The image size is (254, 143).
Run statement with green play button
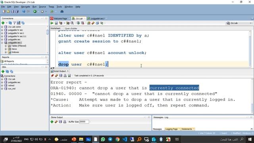pyautogui.click(x=52, y=23)
